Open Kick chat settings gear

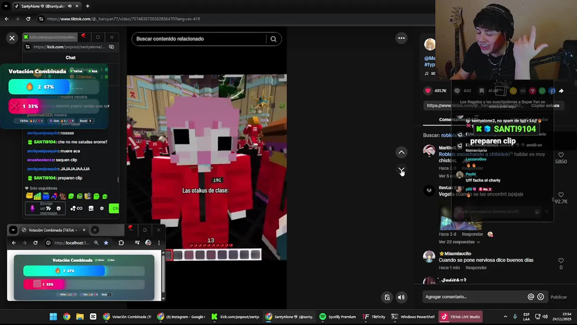coord(102,208)
